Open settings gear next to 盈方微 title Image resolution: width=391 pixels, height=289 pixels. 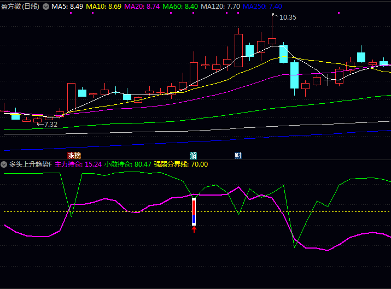coord(45,7)
